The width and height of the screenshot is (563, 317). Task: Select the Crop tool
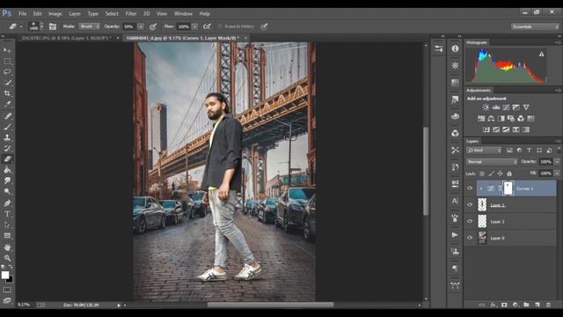pos(7,93)
